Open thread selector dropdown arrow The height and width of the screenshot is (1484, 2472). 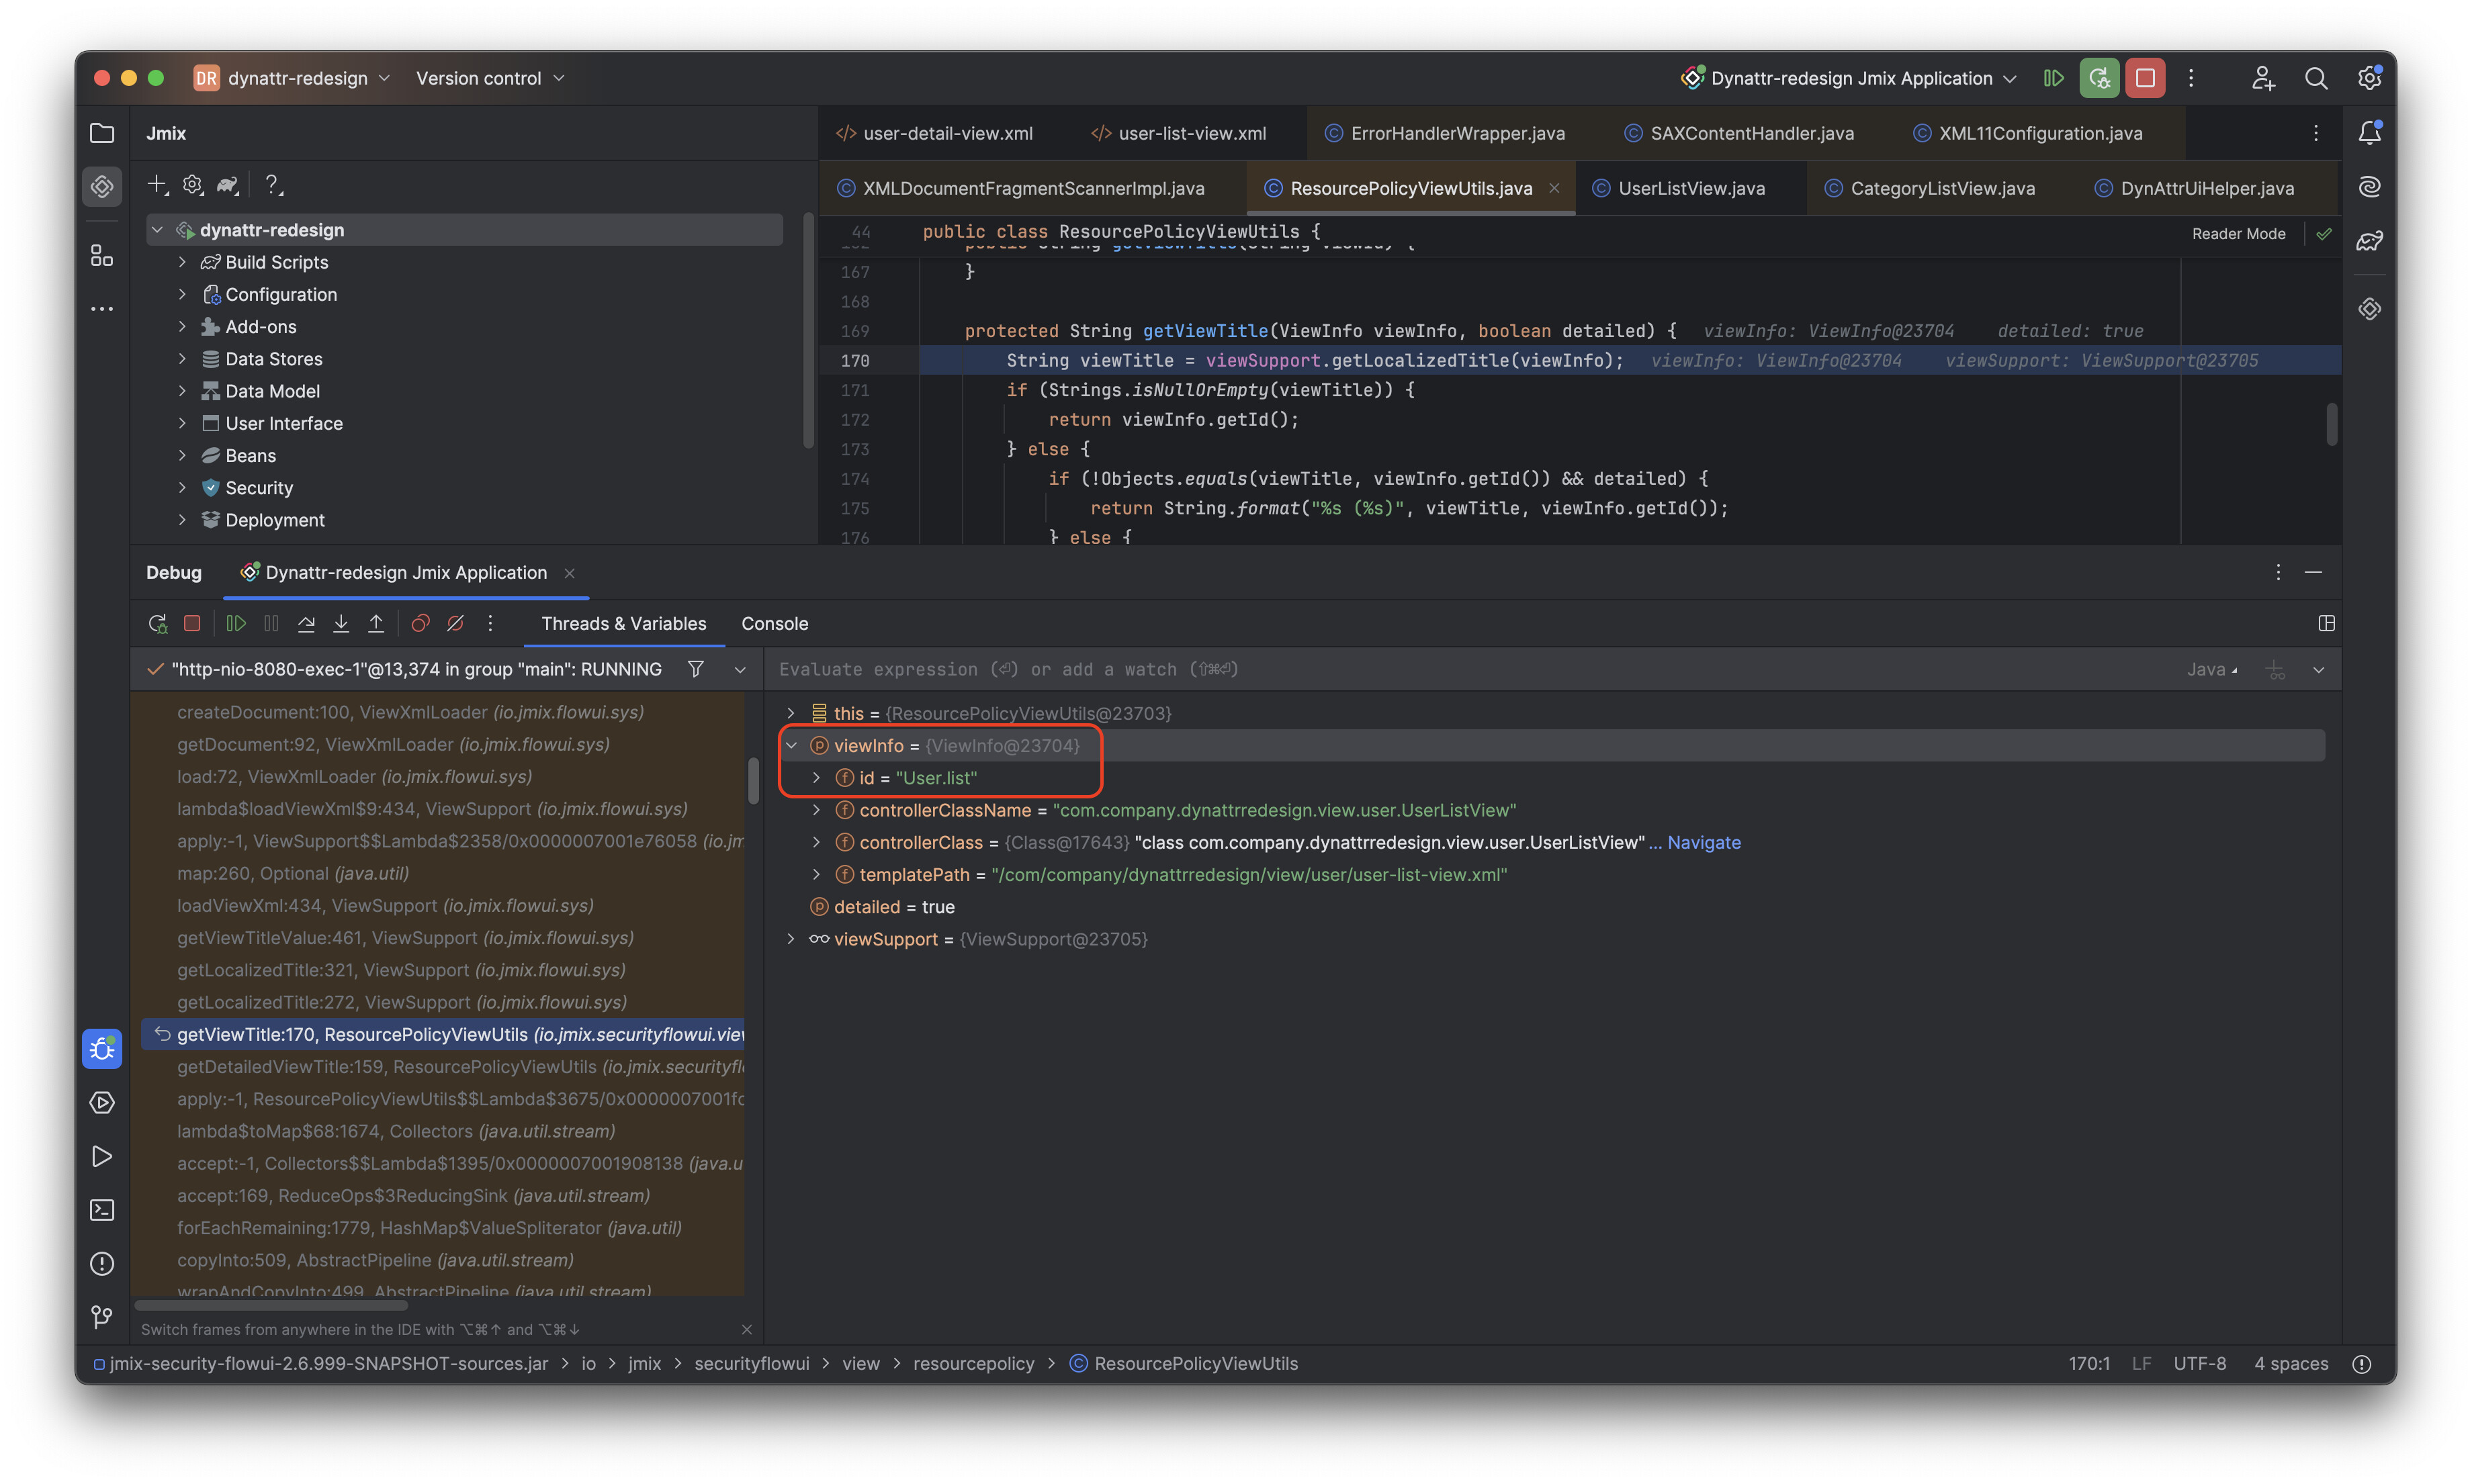pyautogui.click(x=740, y=669)
